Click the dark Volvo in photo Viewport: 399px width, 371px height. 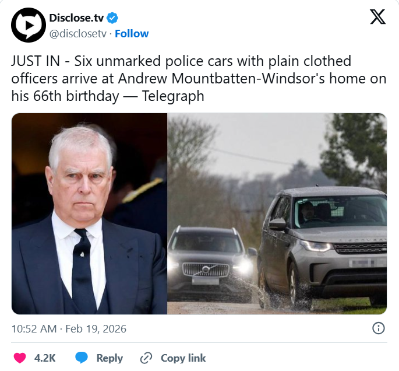click(207, 259)
